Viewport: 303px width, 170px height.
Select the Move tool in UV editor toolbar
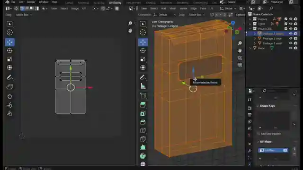pyautogui.click(x=9, y=42)
